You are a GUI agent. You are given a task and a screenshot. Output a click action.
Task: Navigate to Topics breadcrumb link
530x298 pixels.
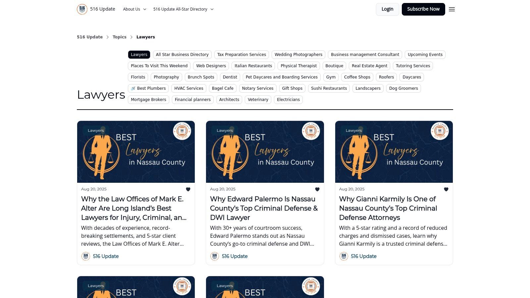point(120,37)
